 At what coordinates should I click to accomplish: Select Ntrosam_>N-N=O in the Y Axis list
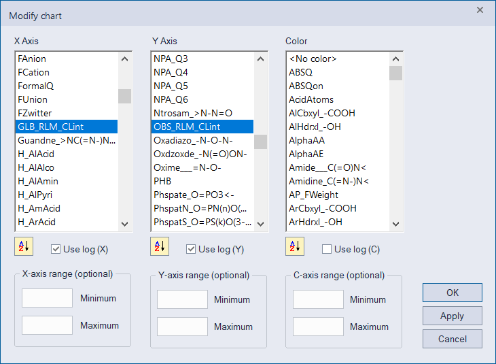[x=202, y=114]
